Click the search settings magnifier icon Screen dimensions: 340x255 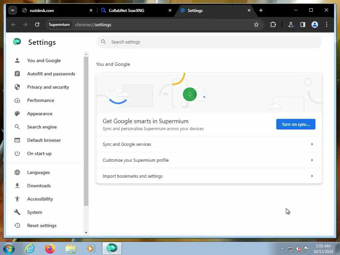click(x=104, y=42)
